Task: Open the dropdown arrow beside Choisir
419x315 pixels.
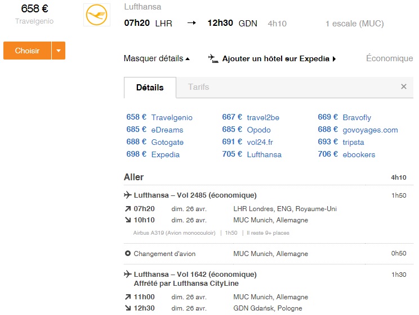Action: [x=59, y=51]
